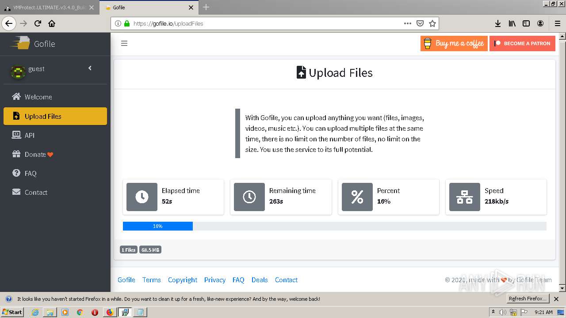The width and height of the screenshot is (566, 318).
Task: Click the Elapsed time clock icon
Action: click(142, 197)
